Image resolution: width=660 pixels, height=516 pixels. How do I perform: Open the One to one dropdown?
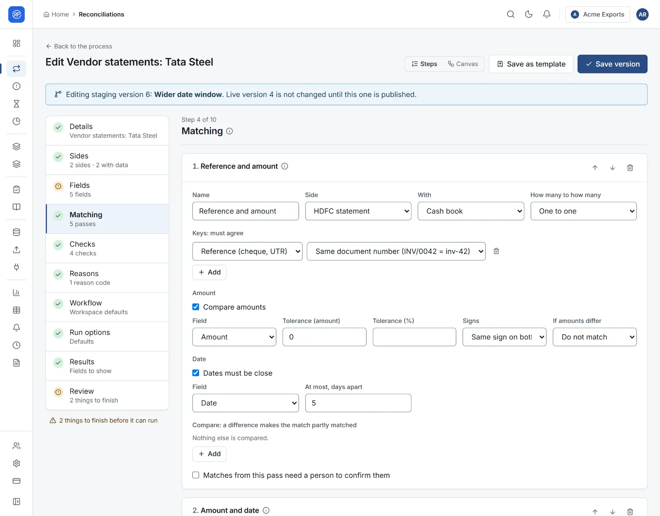point(583,211)
